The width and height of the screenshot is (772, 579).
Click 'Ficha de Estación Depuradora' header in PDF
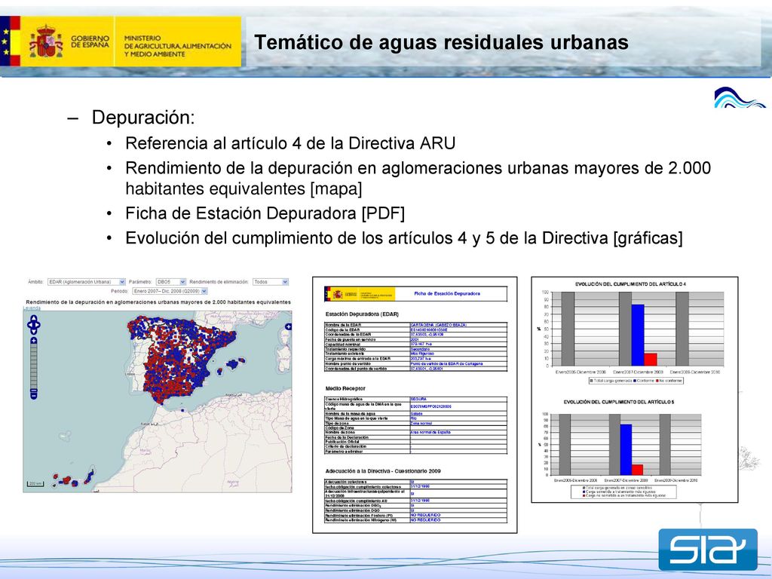[x=447, y=293]
